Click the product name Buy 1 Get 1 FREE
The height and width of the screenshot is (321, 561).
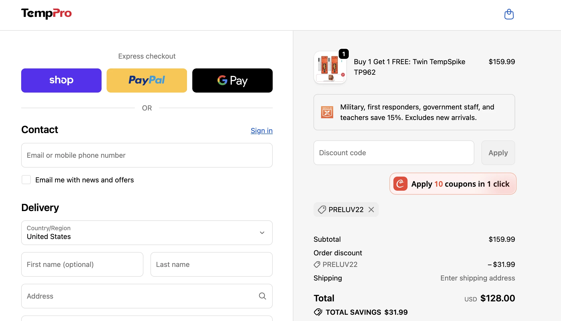(x=410, y=67)
